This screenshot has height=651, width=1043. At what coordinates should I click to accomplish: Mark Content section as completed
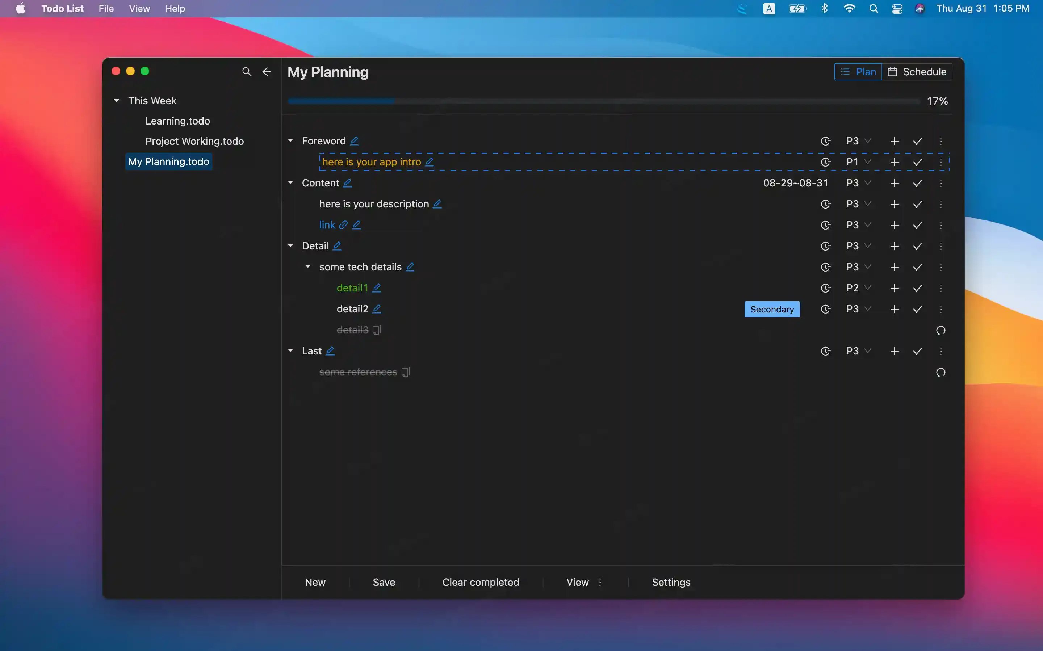[918, 183]
